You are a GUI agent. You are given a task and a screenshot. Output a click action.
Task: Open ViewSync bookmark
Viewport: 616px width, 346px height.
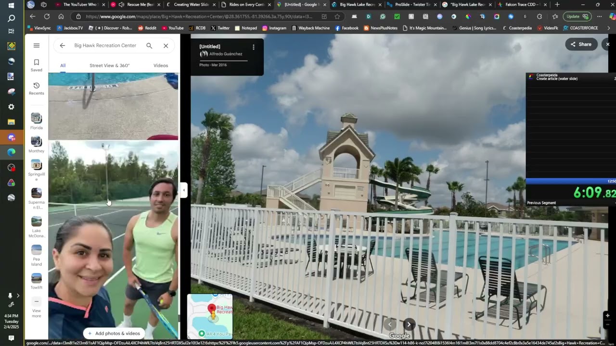click(x=39, y=28)
